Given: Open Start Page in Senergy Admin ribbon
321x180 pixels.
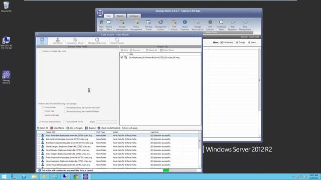Looking at the screenshot, I should (101, 25).
